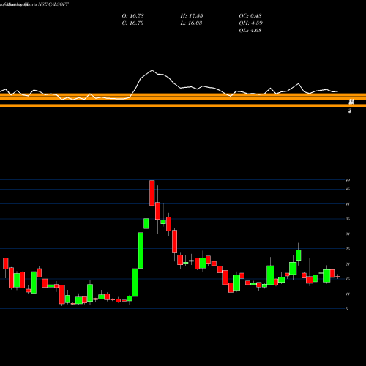Click the 'OL: 4.68' reading
The image size is (366, 366).
[250, 30]
